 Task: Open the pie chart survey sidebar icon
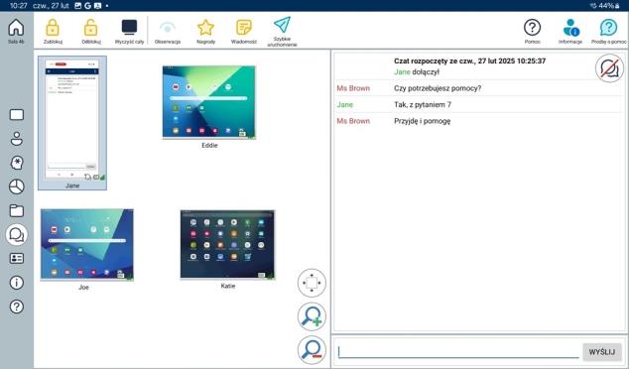tap(17, 186)
